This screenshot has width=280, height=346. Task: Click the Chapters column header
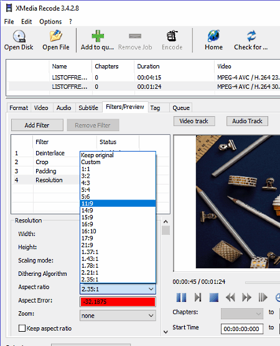tap(113, 66)
